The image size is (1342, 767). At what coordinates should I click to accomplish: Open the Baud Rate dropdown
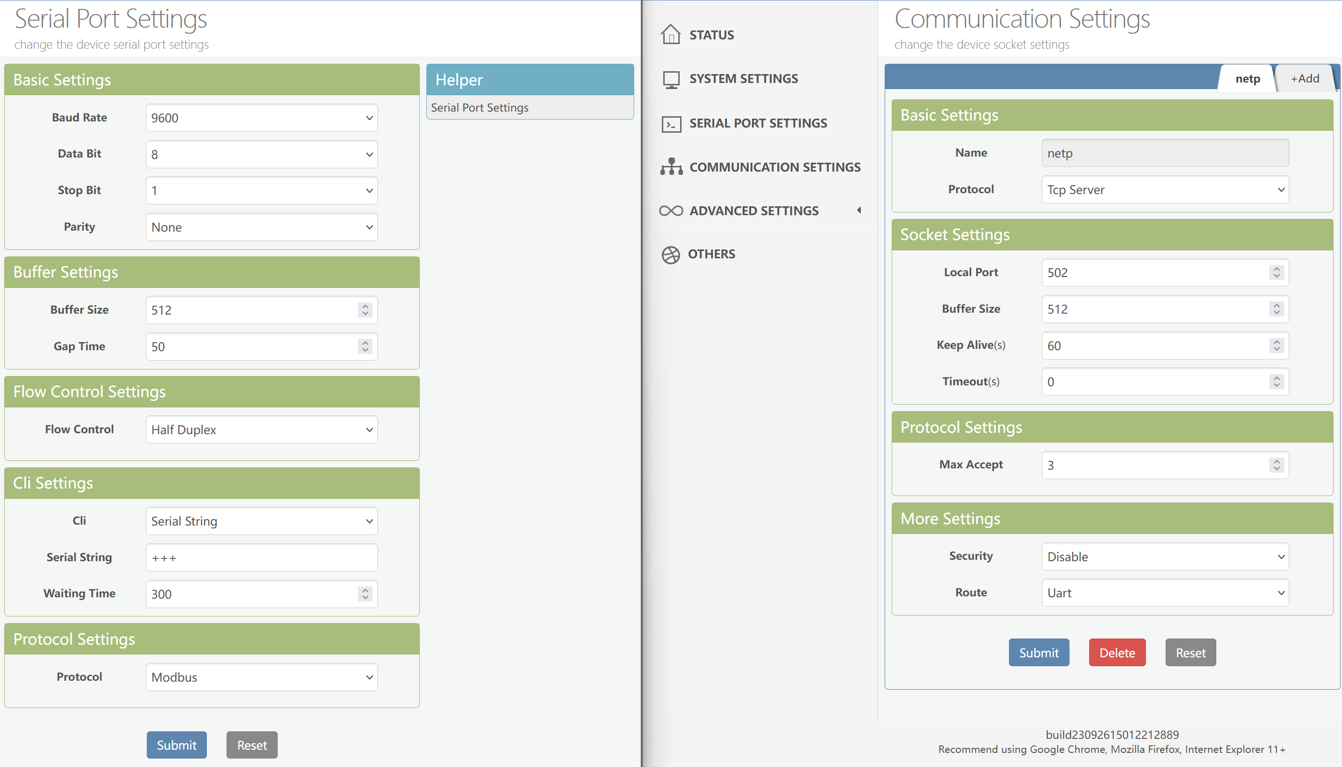click(x=261, y=118)
